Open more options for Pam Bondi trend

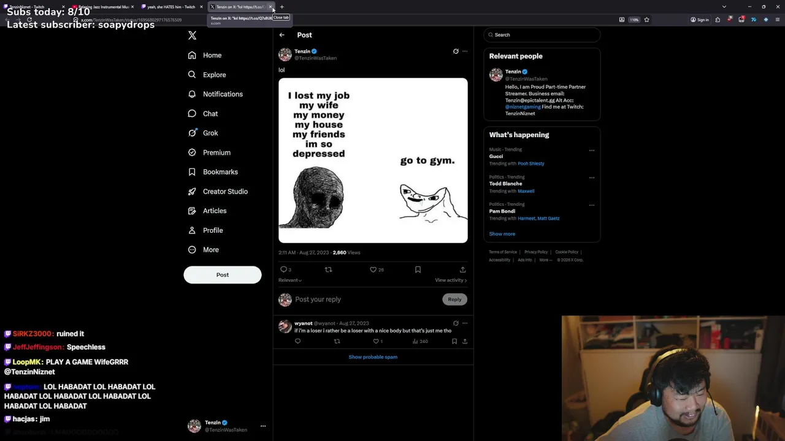coord(592,205)
